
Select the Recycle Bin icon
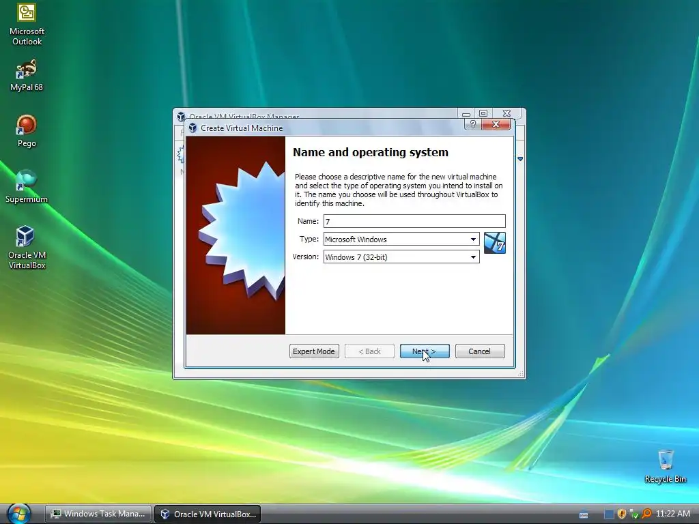pos(665,466)
